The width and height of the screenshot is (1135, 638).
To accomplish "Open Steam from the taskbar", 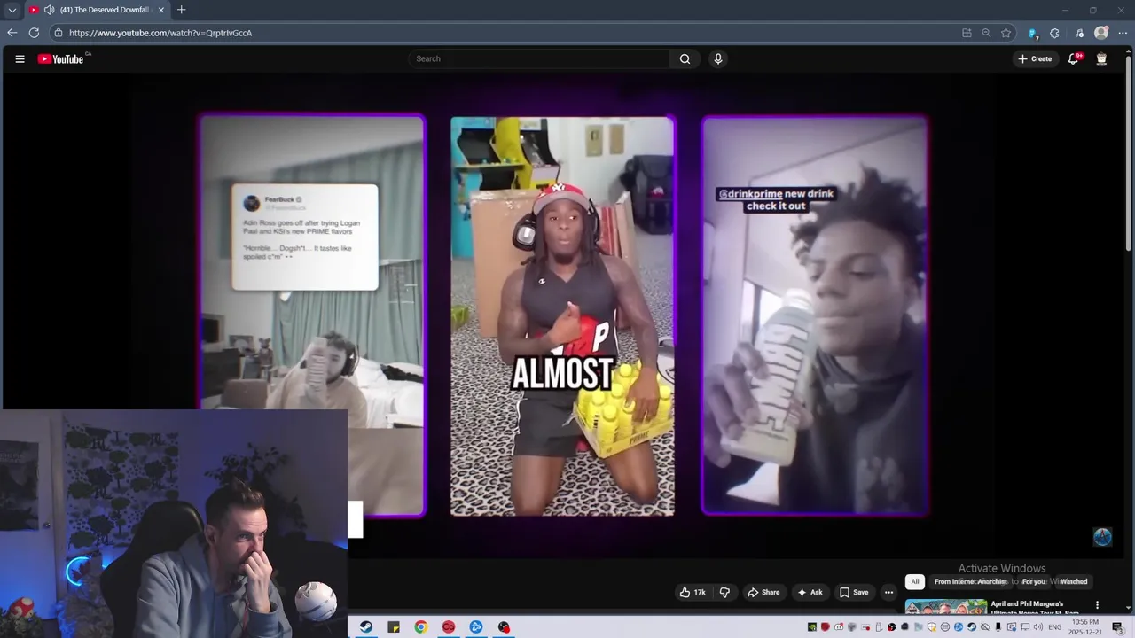I will click(x=365, y=626).
